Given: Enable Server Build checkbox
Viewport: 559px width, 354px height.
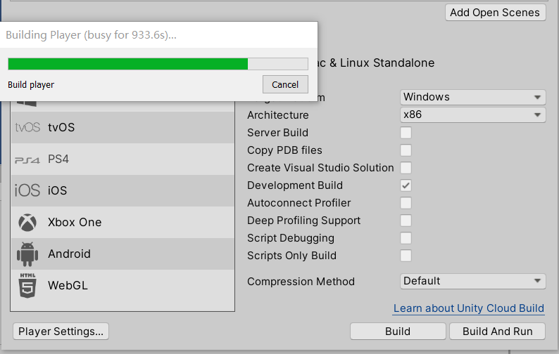Looking at the screenshot, I should [x=406, y=133].
